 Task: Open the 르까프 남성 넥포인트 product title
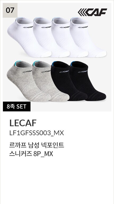(37, 145)
